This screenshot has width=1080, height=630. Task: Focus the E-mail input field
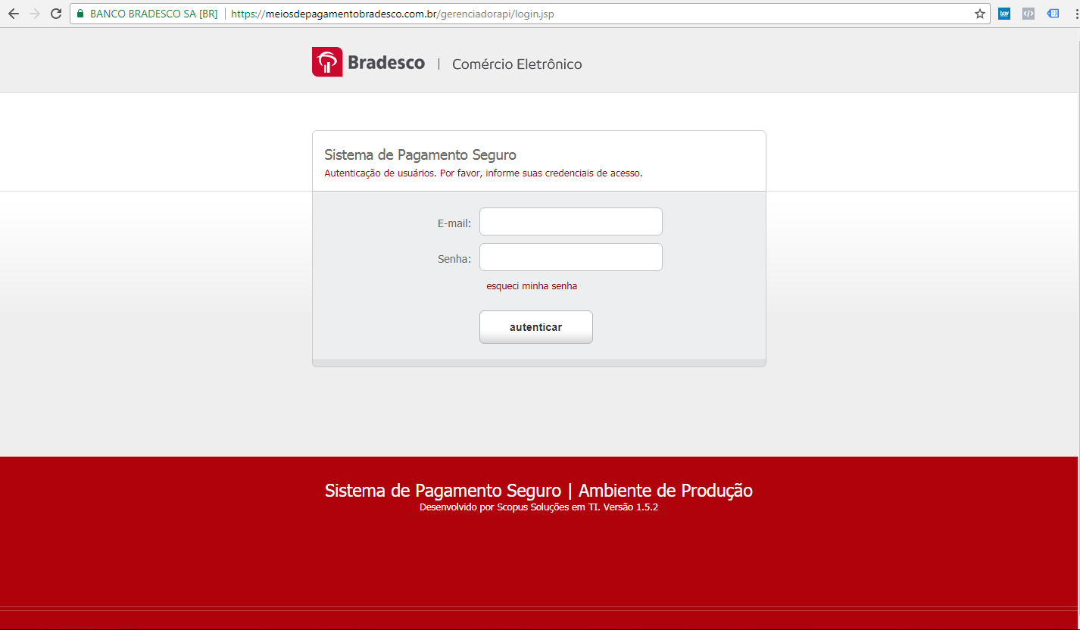coord(571,222)
